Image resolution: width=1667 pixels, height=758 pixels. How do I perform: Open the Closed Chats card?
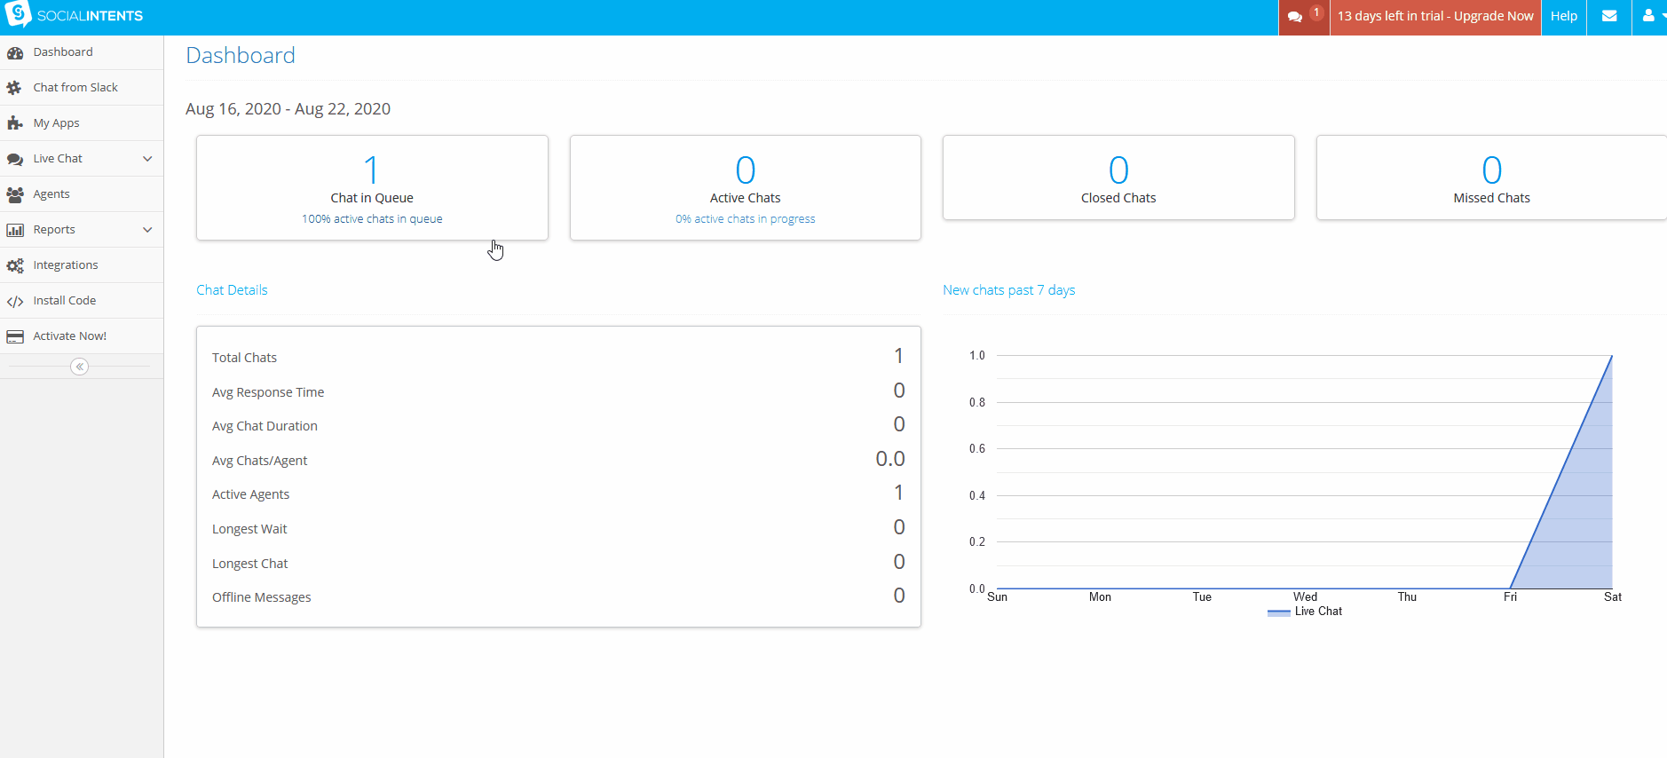pos(1118,178)
